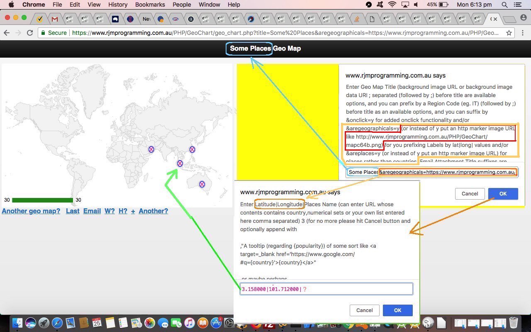Screen dimensions: 531x332
Task: Click the AirPlay display icon
Action: click(404, 5)
